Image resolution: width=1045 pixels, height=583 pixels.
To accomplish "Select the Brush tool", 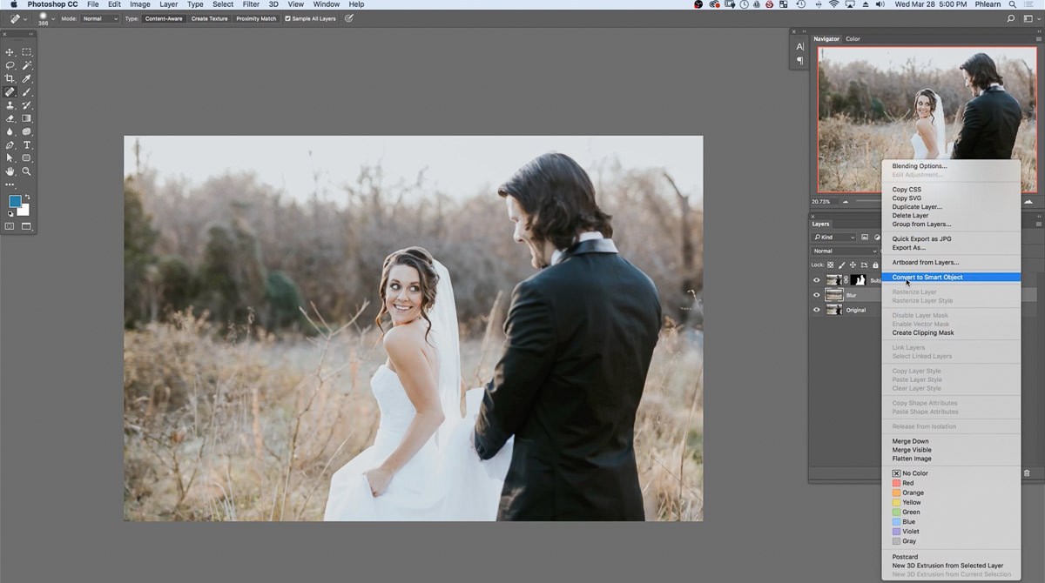I will click(27, 91).
